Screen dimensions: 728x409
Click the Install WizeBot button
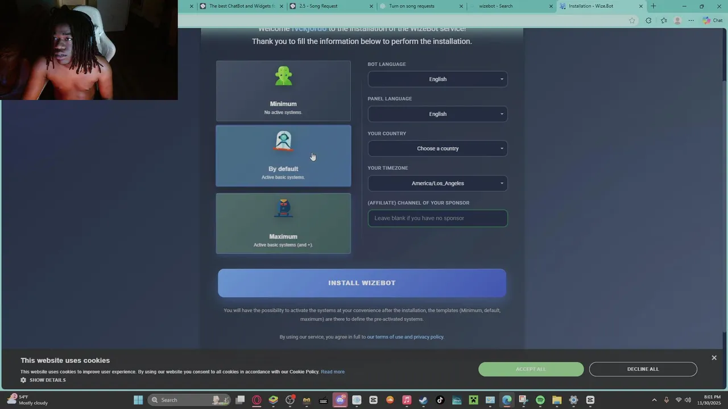point(362,283)
